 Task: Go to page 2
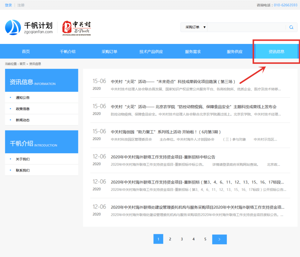(x=170, y=239)
